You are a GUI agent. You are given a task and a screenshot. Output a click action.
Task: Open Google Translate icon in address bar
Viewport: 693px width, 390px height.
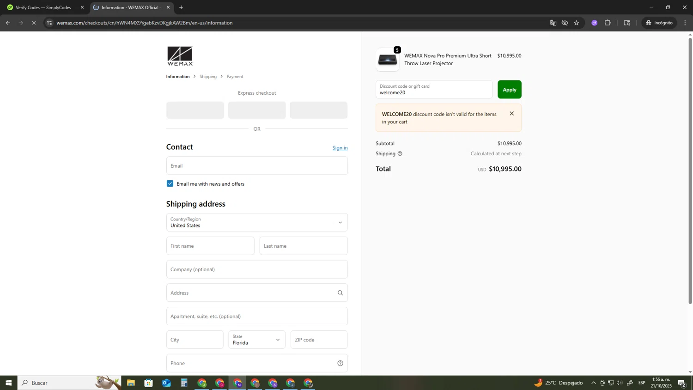(x=553, y=23)
